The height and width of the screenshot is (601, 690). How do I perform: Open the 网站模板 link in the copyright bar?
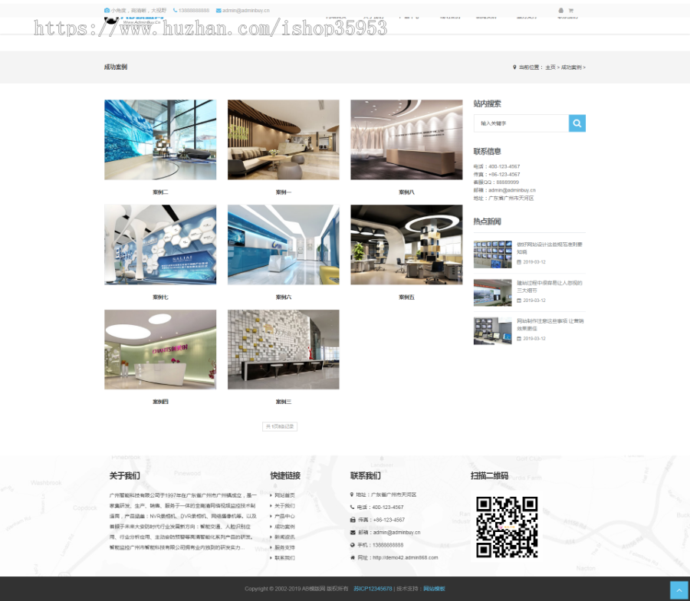click(x=434, y=589)
